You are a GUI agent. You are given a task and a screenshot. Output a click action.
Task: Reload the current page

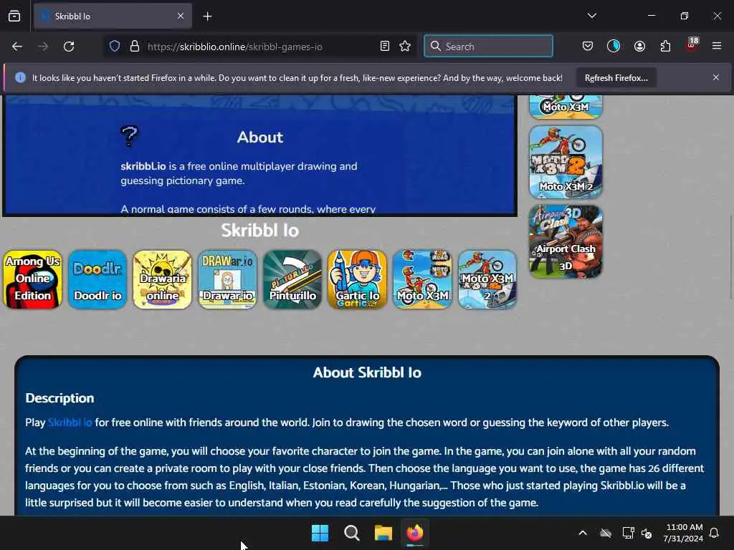[69, 47]
